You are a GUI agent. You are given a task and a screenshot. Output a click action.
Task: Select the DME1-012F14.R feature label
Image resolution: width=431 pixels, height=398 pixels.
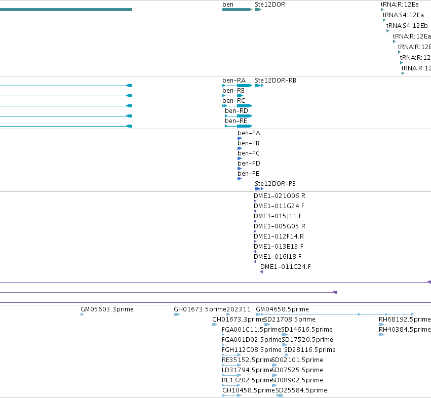click(279, 236)
